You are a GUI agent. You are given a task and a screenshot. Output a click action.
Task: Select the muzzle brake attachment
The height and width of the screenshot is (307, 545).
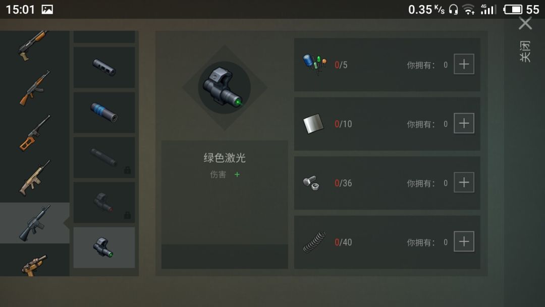tap(104, 67)
